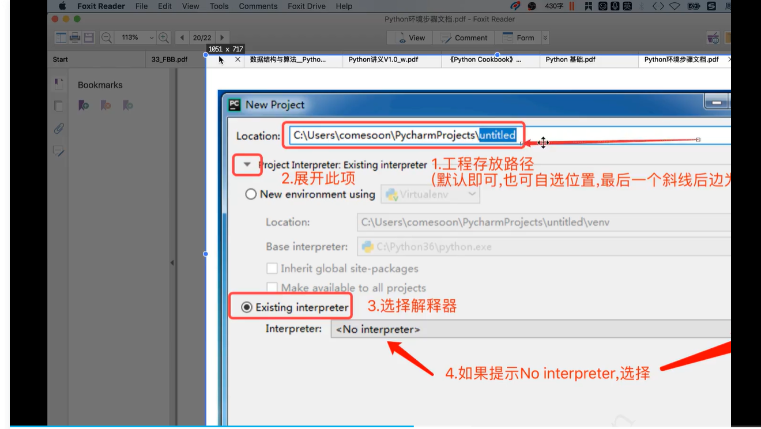This screenshot has width=761, height=429.
Task: Click the Base interpreter path field
Action: (544, 247)
